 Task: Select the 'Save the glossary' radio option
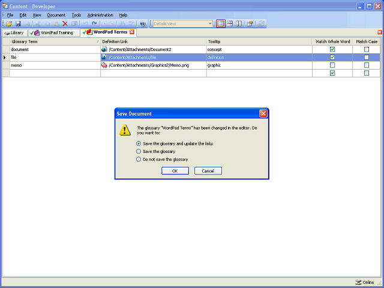click(x=139, y=151)
